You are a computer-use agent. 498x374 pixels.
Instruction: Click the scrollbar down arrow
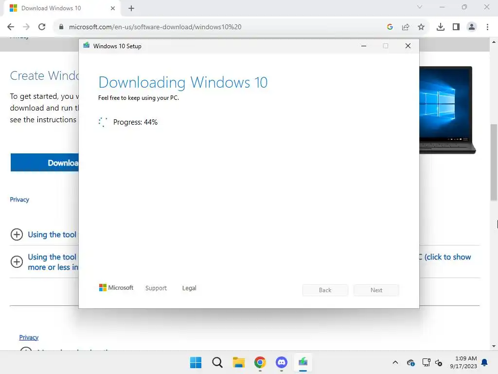tap(494, 346)
